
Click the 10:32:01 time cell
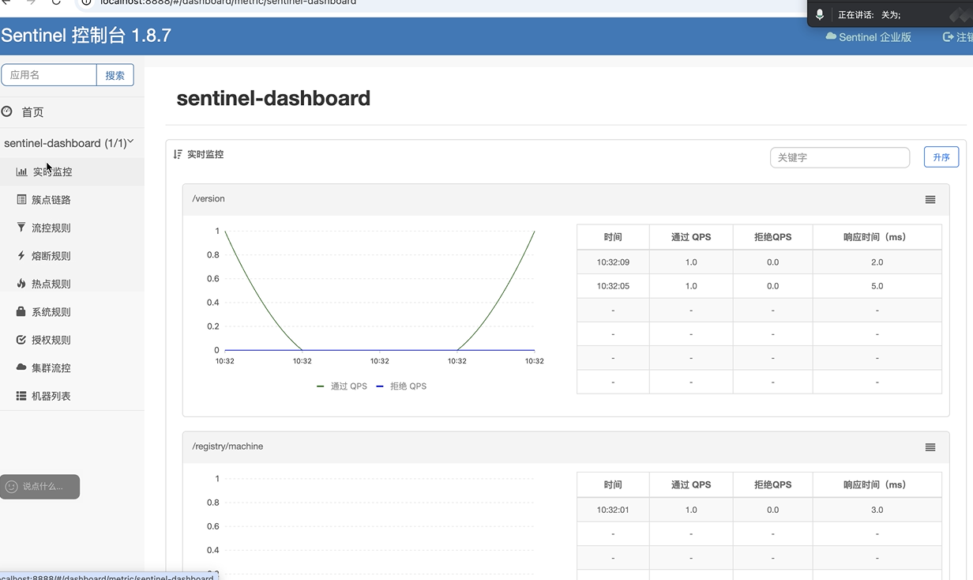[x=613, y=510]
